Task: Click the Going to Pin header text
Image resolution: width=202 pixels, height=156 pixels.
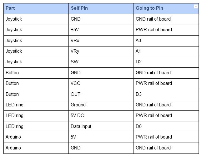Action: point(149,8)
